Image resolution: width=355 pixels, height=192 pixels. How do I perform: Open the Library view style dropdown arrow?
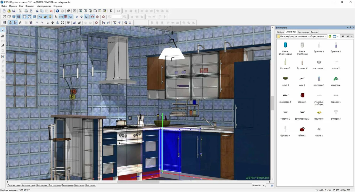(x=338, y=36)
